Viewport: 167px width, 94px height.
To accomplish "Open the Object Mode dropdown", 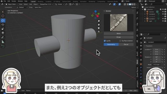I will tap(11, 4).
